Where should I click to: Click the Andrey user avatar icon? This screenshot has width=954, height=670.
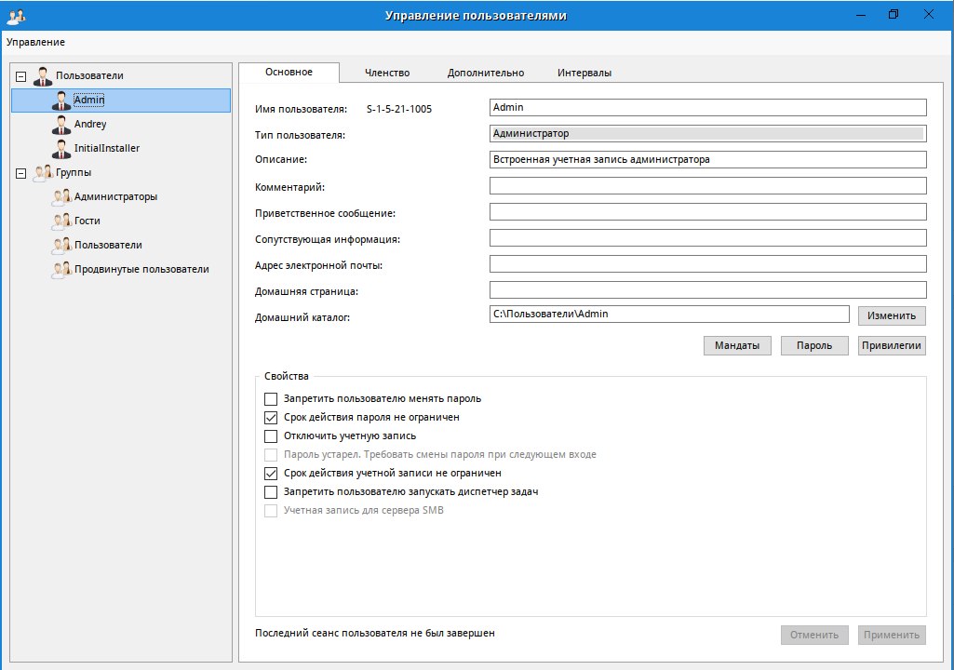pos(60,125)
